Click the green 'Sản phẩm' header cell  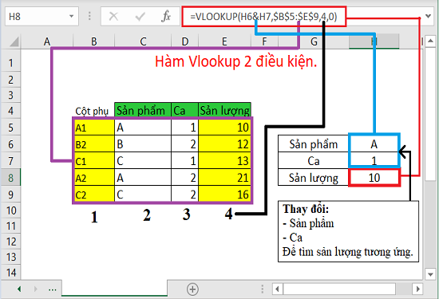pos(143,110)
